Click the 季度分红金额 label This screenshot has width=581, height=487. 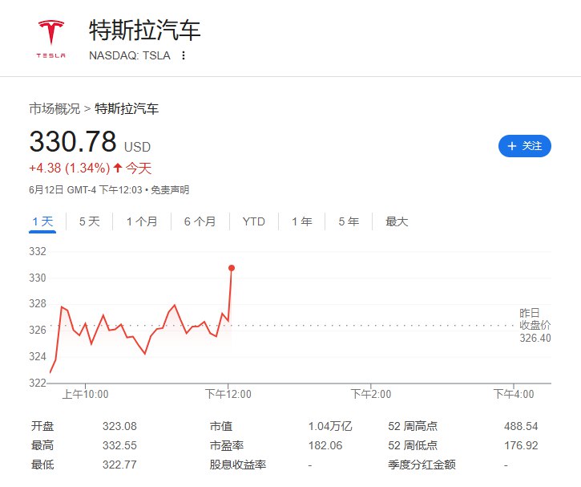point(422,465)
